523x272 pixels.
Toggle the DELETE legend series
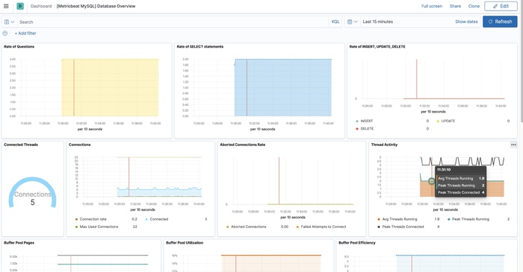click(367, 129)
